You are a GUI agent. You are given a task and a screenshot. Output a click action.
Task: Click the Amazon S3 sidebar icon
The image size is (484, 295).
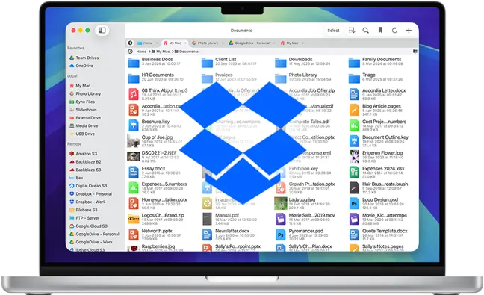[x=72, y=153]
